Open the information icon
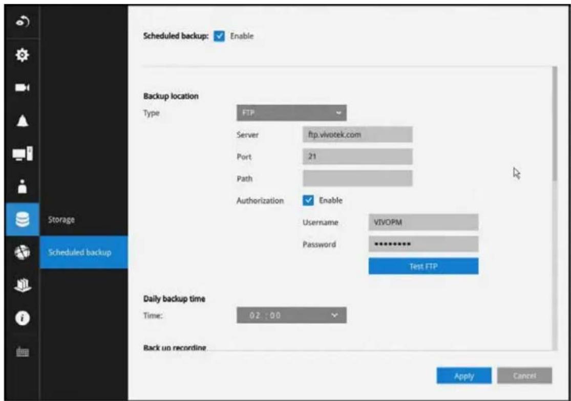Screen dimensions: 571x401 point(22,318)
